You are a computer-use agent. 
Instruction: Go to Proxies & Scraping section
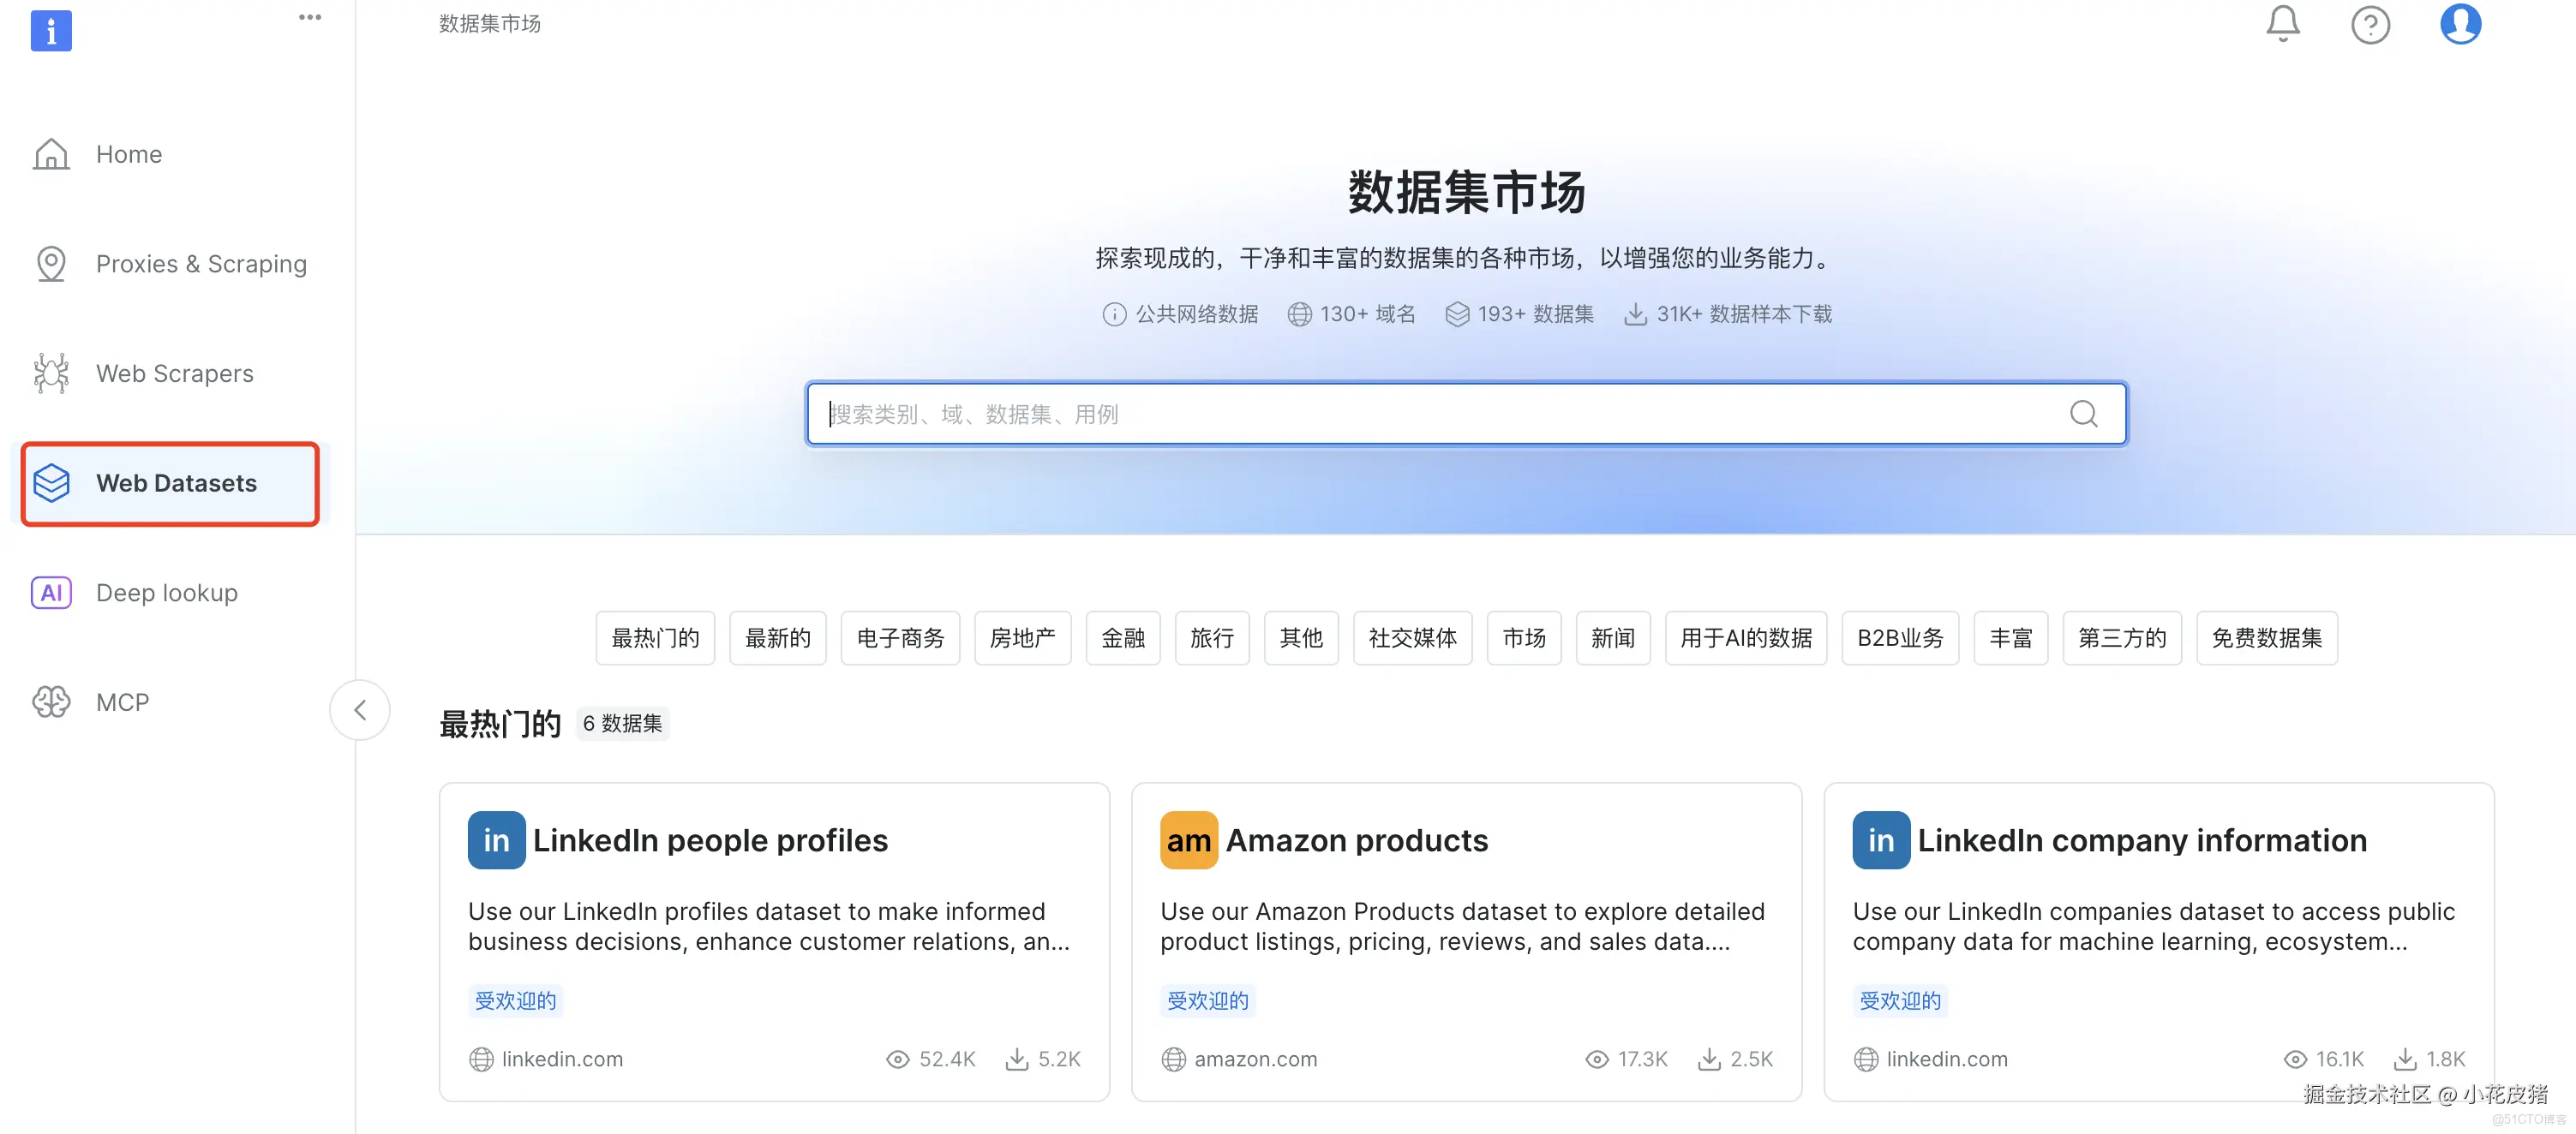pyautogui.click(x=200, y=264)
